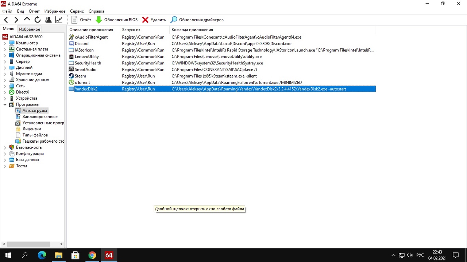
Task: Click the sidebar horizontal scrollbar right arrow
Action: (61, 244)
